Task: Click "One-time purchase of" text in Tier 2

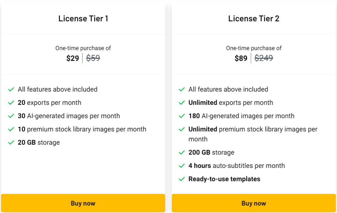Action: [x=254, y=48]
